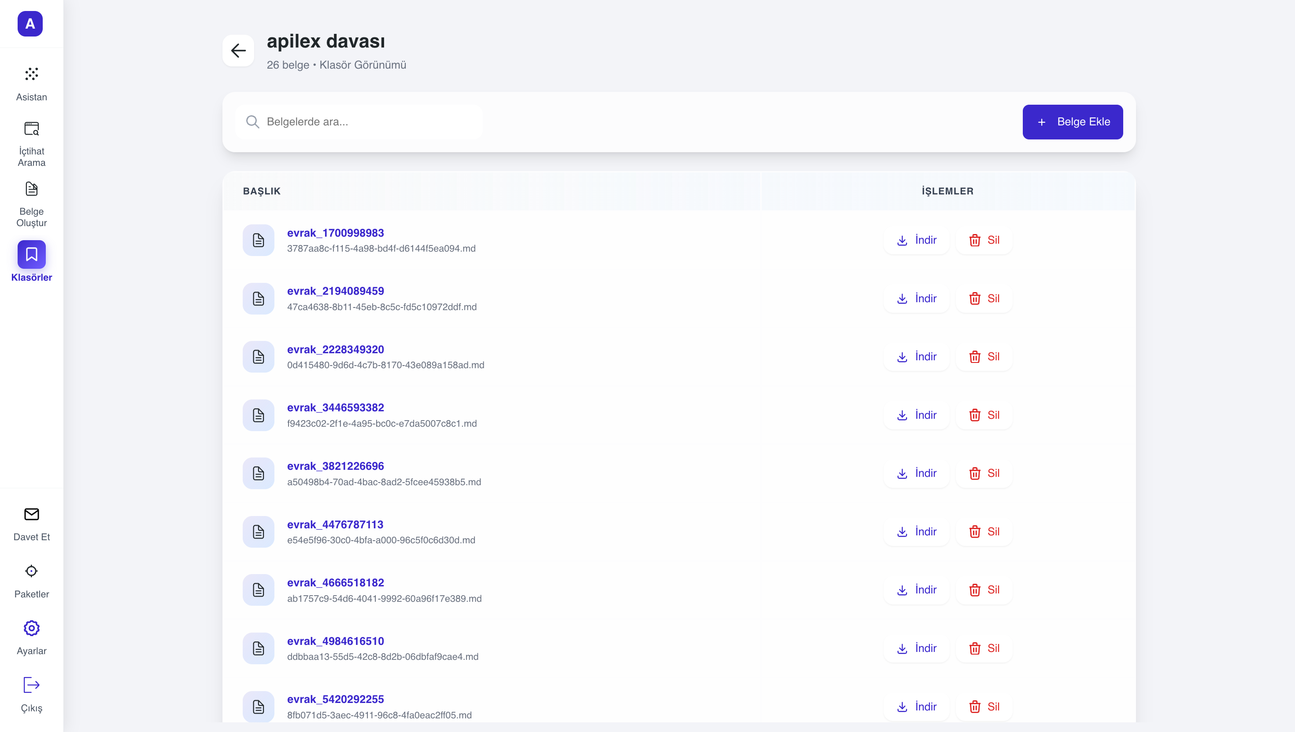Open the Asistan sidebar icon
The height and width of the screenshot is (732, 1295).
point(31,74)
